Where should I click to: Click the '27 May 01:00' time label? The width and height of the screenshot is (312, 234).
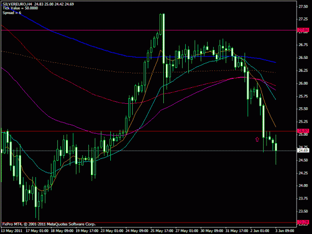[187, 231]
